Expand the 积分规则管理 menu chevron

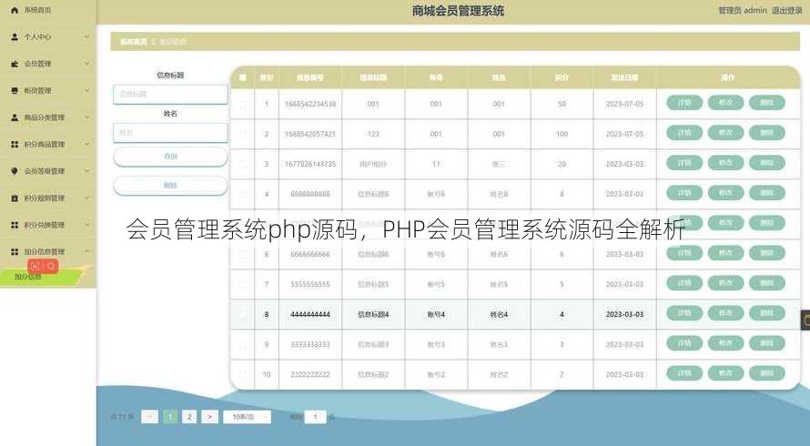click(86, 198)
